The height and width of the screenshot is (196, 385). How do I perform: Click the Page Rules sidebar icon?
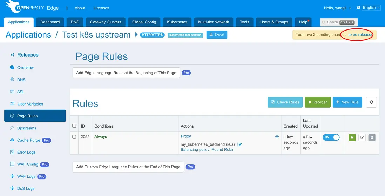pos(12,116)
